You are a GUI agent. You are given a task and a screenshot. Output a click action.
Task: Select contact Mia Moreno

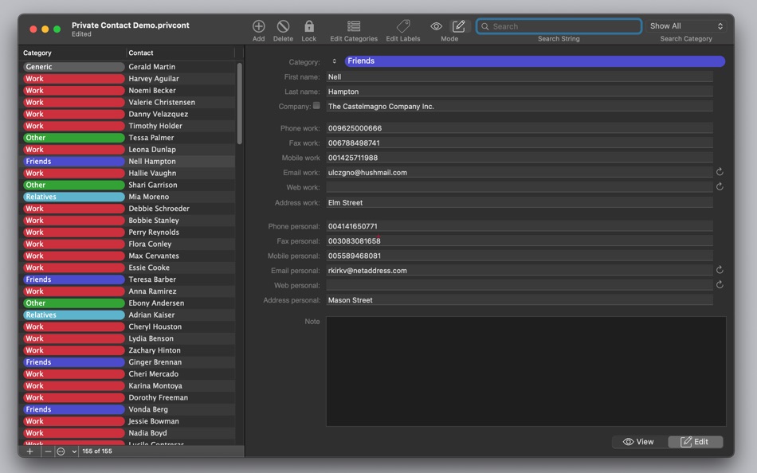[x=149, y=197]
